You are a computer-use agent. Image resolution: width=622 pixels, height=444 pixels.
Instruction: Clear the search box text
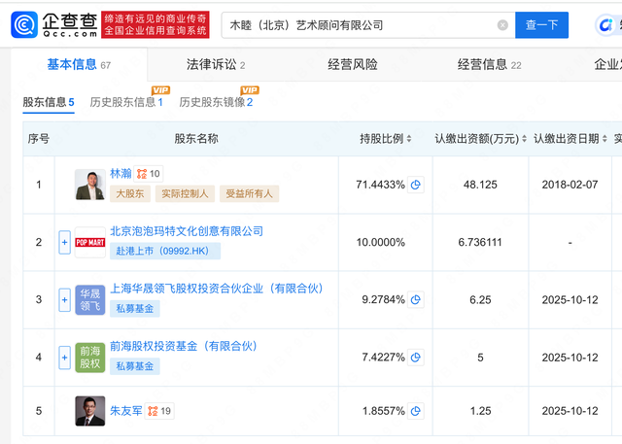[502, 25]
